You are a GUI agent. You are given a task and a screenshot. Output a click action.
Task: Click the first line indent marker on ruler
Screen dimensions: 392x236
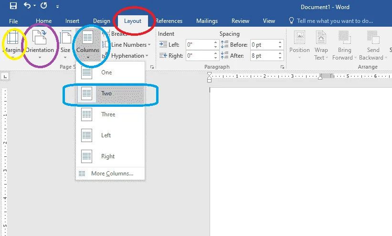209,74
